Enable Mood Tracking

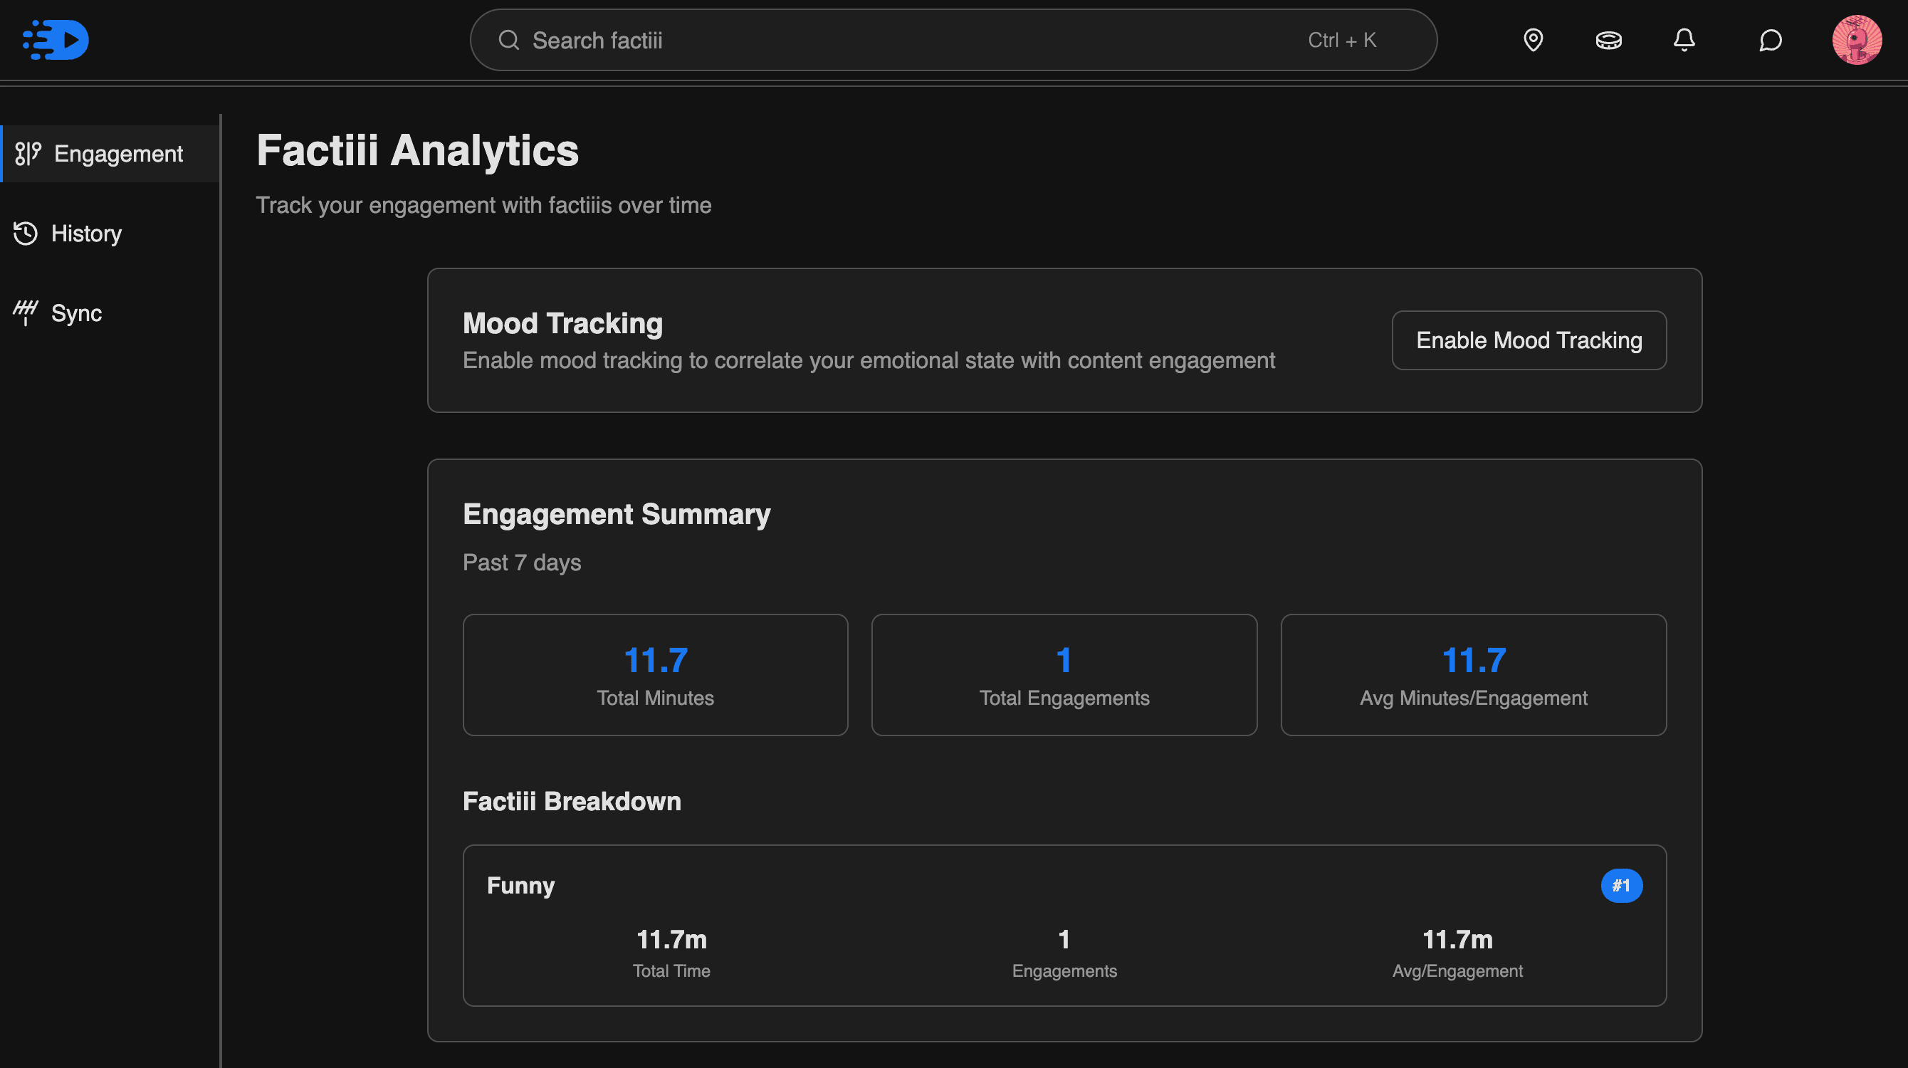[1528, 341]
